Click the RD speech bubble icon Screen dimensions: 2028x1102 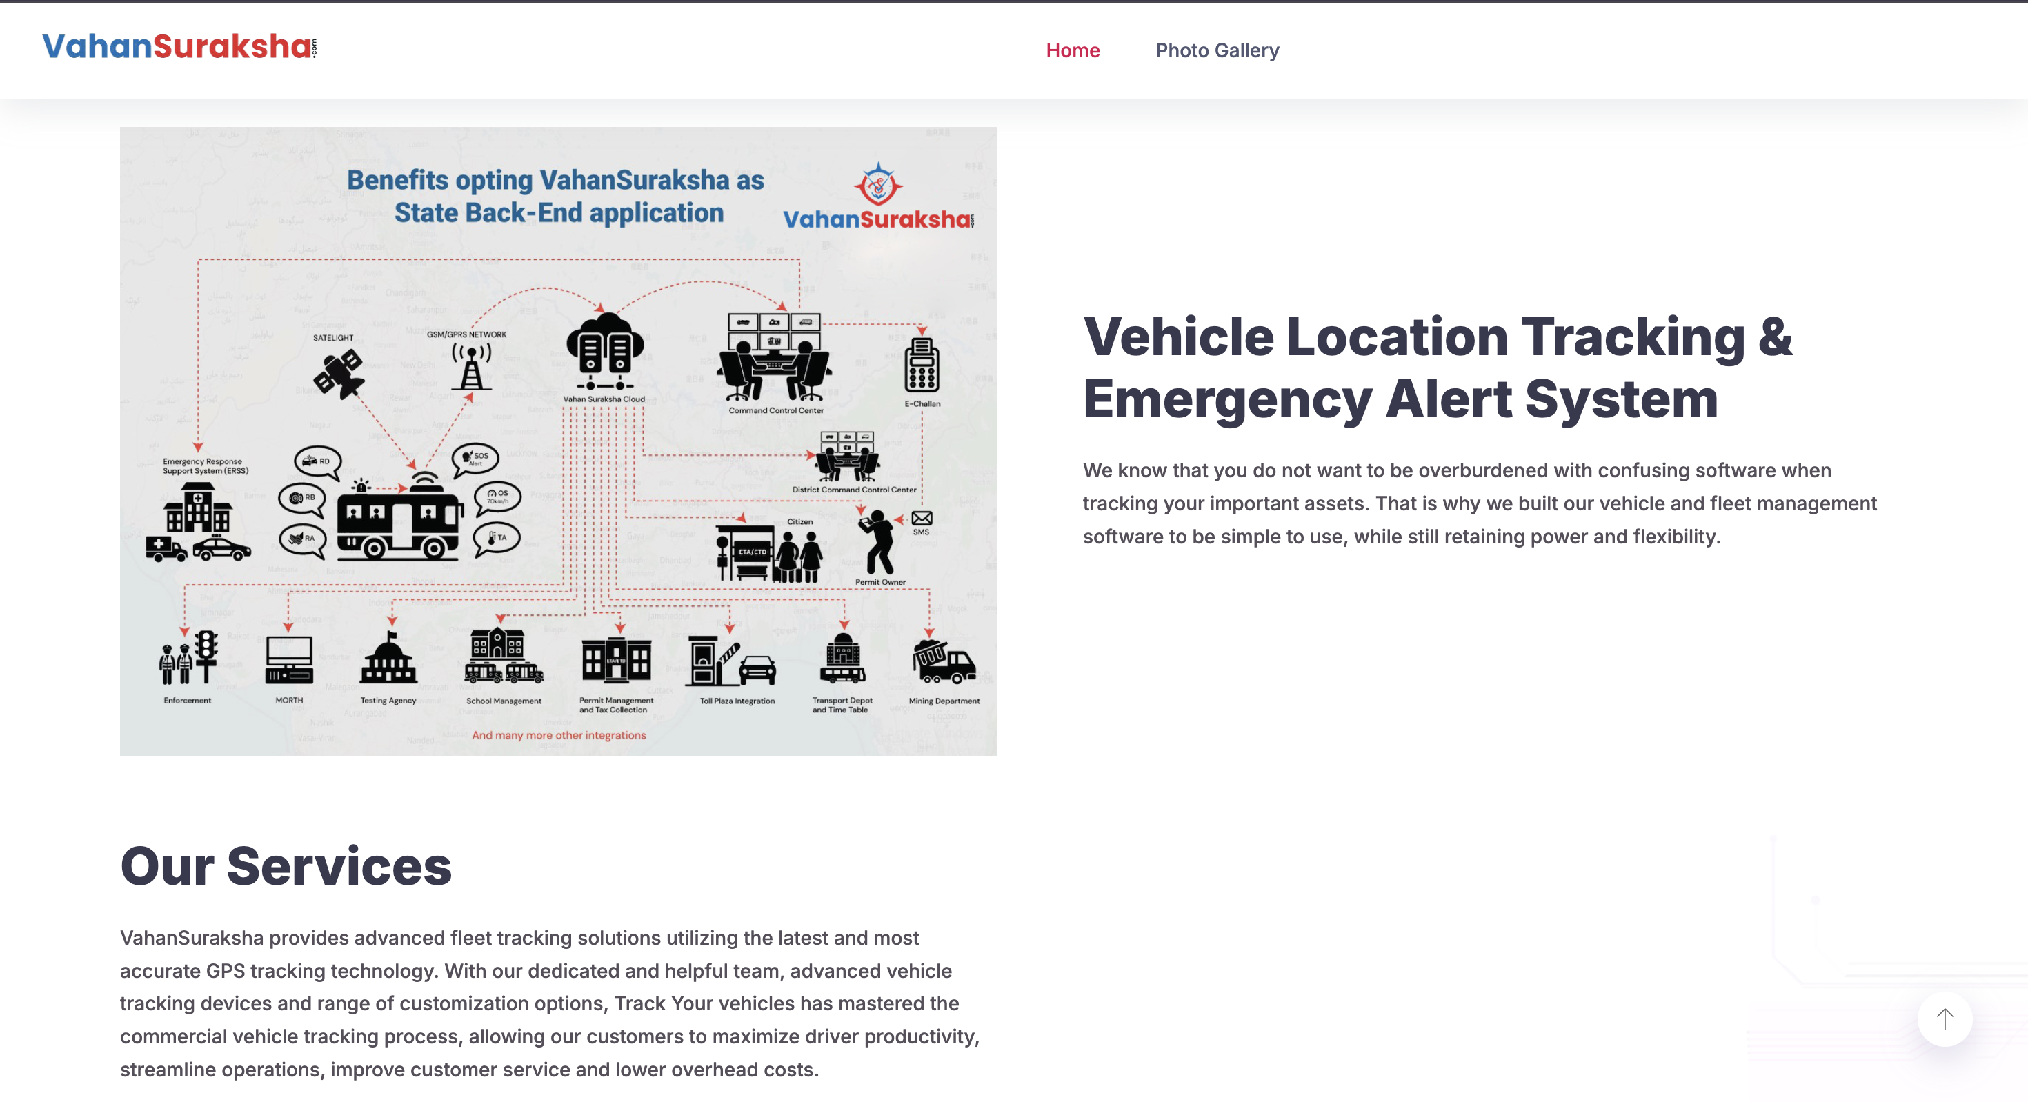[x=318, y=463]
